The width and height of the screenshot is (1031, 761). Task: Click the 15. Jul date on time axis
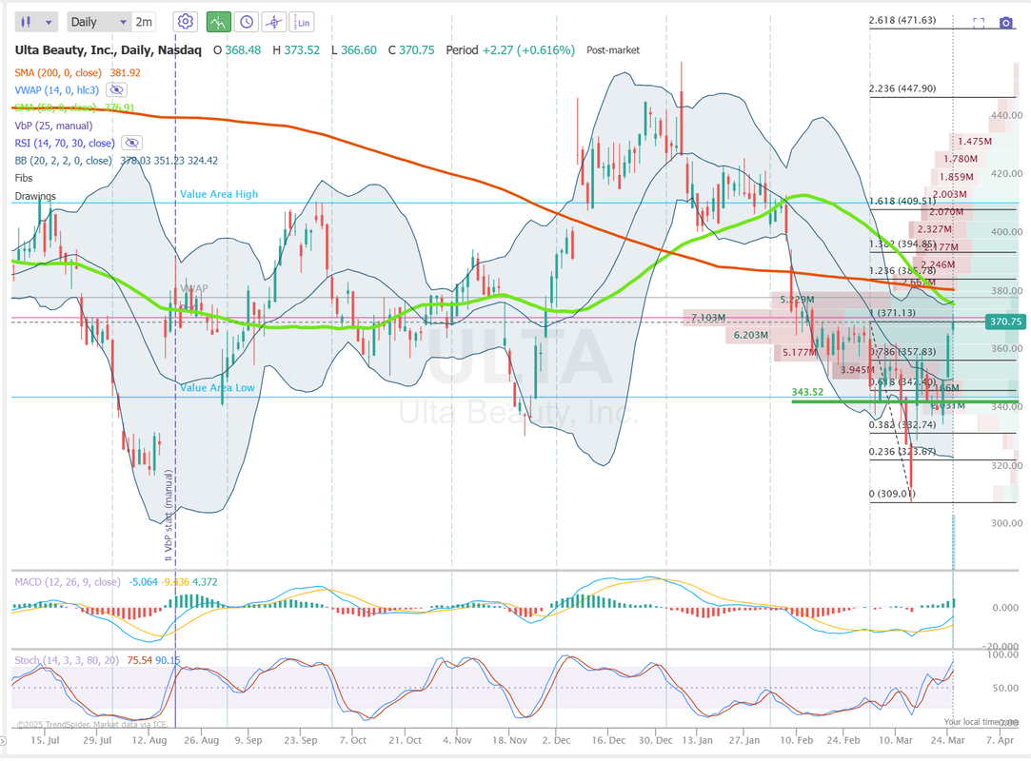pyautogui.click(x=45, y=740)
